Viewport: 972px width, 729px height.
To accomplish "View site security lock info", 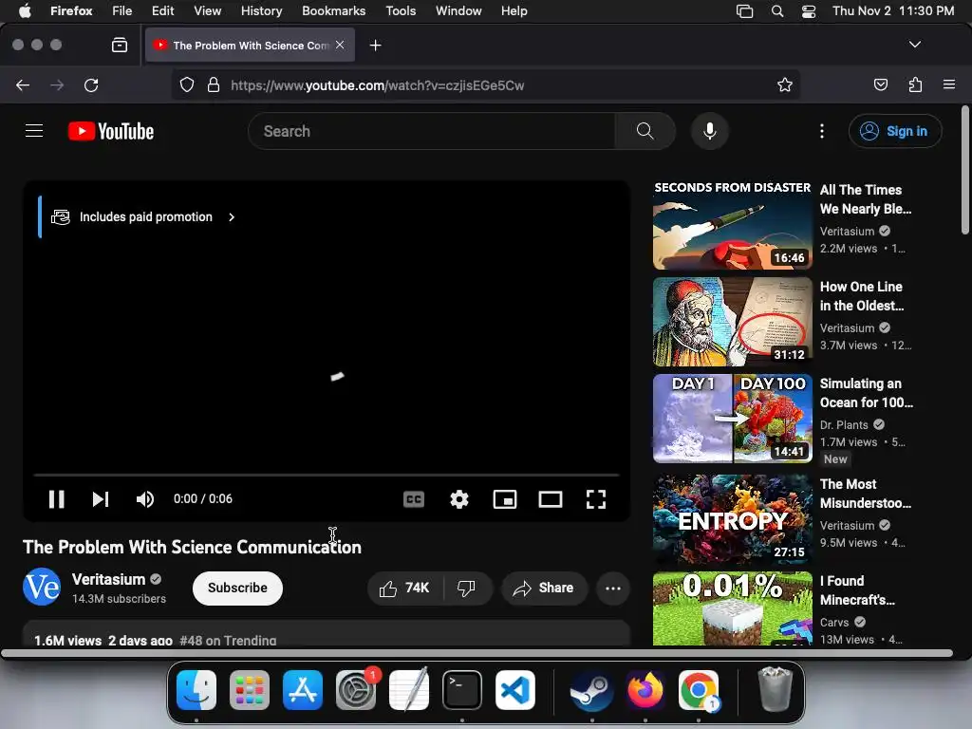I will tap(214, 84).
